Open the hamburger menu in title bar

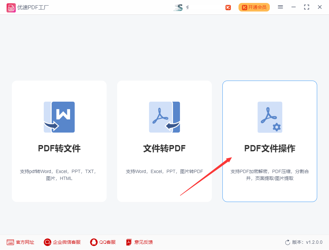pos(280,7)
